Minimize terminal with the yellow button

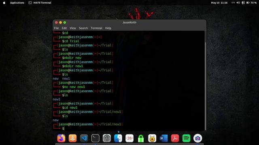(x=60, y=23)
